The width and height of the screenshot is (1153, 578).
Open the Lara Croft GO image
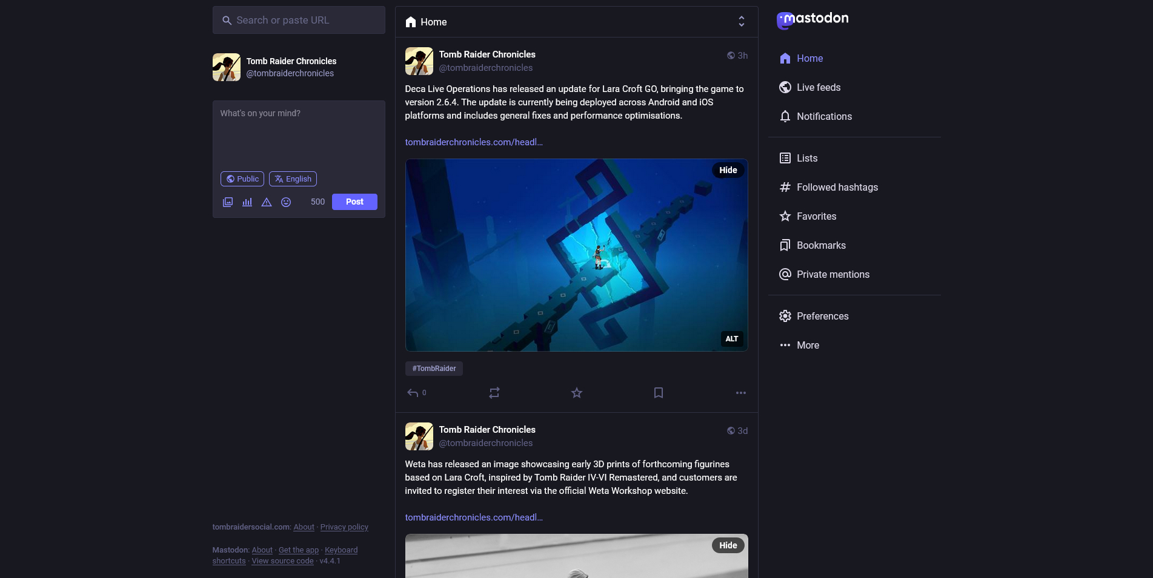pos(577,255)
